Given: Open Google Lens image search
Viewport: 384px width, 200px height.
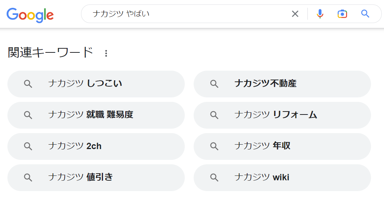Looking at the screenshot, I should pyautogui.click(x=342, y=14).
